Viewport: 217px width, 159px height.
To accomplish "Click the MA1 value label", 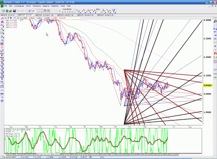I will (11, 21).
